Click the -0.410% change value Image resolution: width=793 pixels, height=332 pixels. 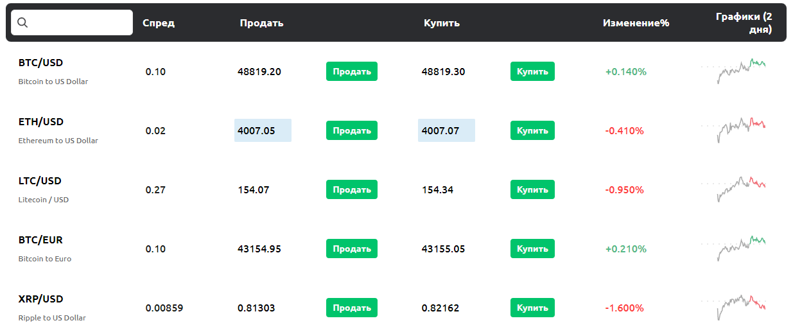pyautogui.click(x=624, y=130)
